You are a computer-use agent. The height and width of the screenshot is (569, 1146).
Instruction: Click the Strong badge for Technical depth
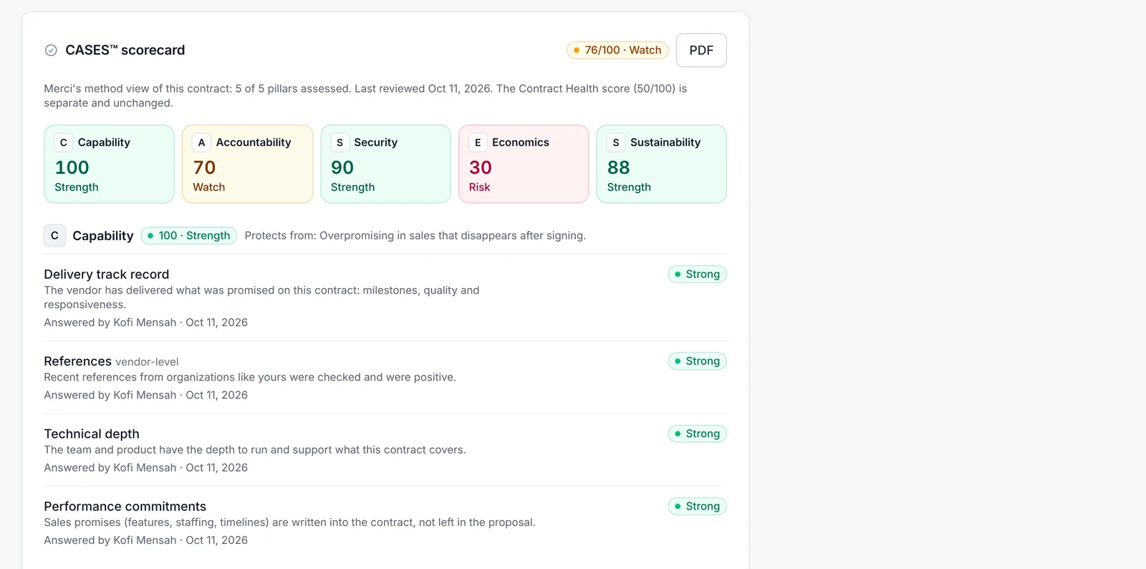tap(697, 434)
